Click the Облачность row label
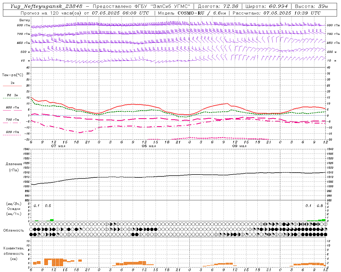The image size is (341, 272). click(14, 231)
